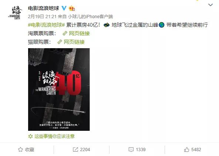219x156 pixels.
Task: Repost using the share button 2204
Action: [x=81, y=150]
